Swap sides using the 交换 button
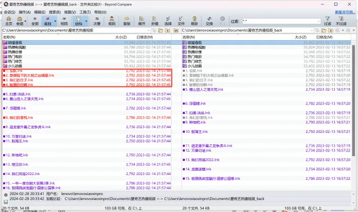The width and height of the screenshot is (358, 212). coord(209,21)
